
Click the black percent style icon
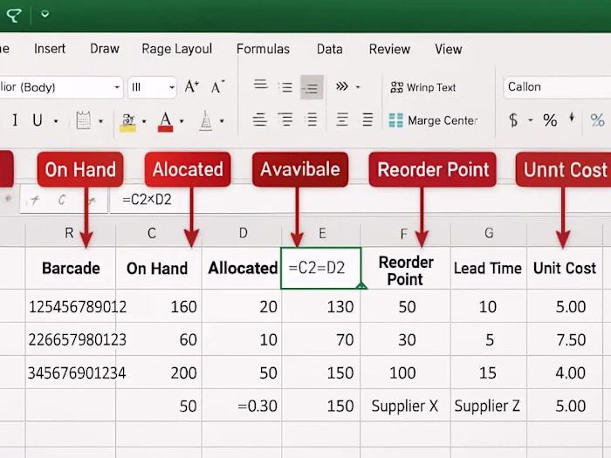550,120
